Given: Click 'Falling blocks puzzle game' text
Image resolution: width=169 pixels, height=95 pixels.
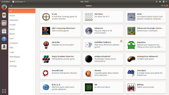Looking at the screenshot, I should pyautogui.click(x=63, y=59).
